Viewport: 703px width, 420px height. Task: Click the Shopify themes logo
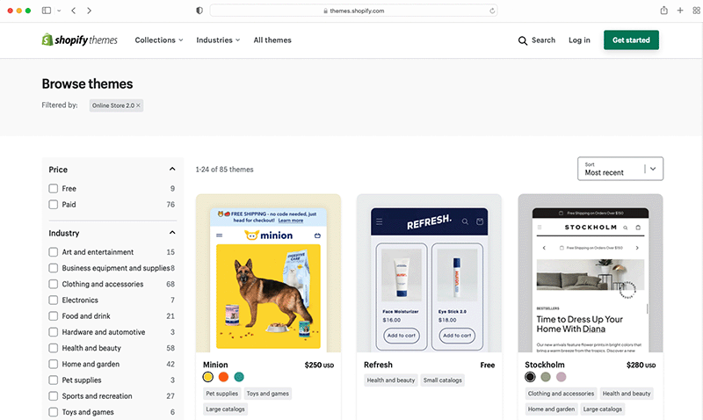pos(79,40)
